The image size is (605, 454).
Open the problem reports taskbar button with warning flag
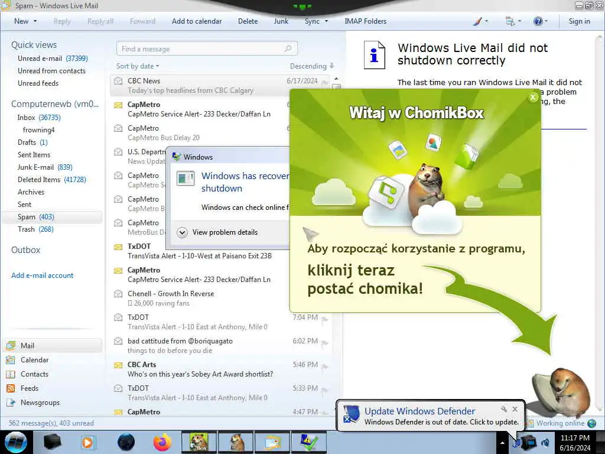[x=309, y=442]
